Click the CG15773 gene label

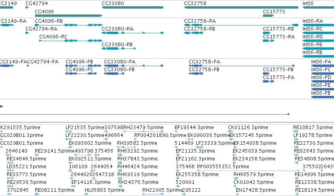coord(274,11)
